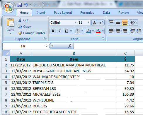Viewport: 143px width, 115px height.
Task: Shrink font size with small A
Action: click(x=101, y=23)
